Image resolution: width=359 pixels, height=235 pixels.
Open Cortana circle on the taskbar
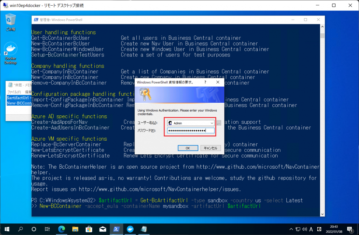34,229
